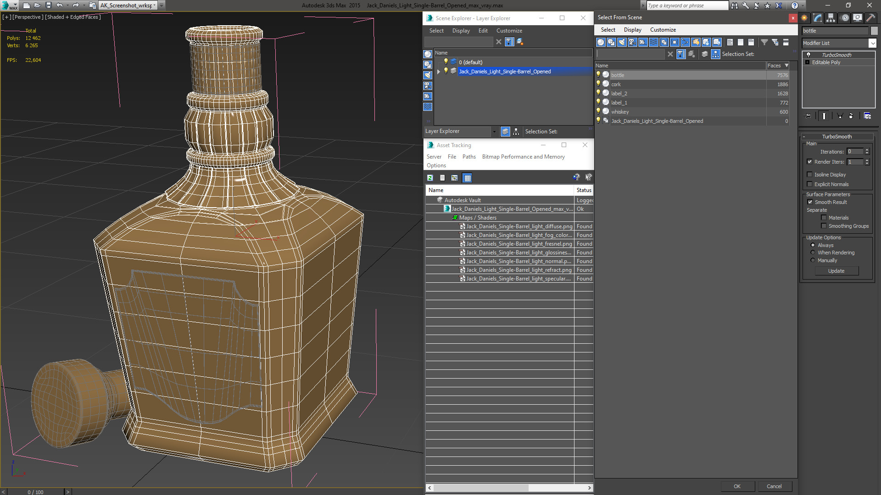The image size is (881, 495).
Task: Click the bottle object color swatch
Action: click(875, 31)
